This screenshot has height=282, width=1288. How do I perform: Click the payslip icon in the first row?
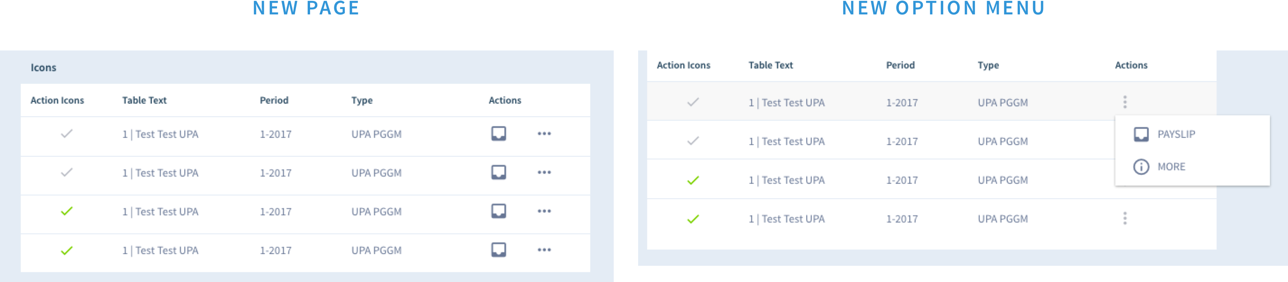click(x=499, y=134)
